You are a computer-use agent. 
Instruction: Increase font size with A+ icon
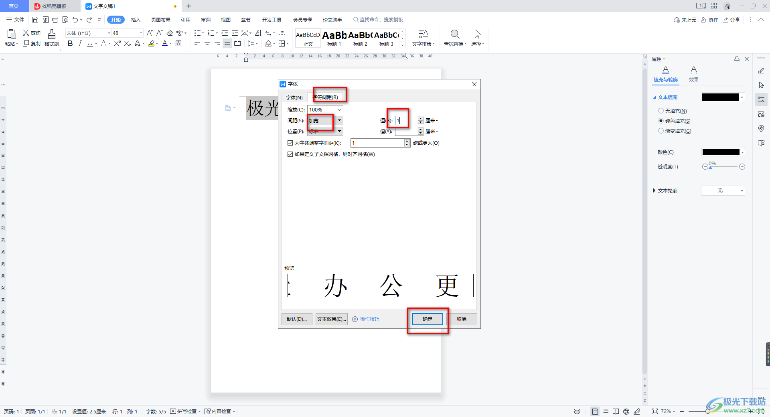(150, 33)
